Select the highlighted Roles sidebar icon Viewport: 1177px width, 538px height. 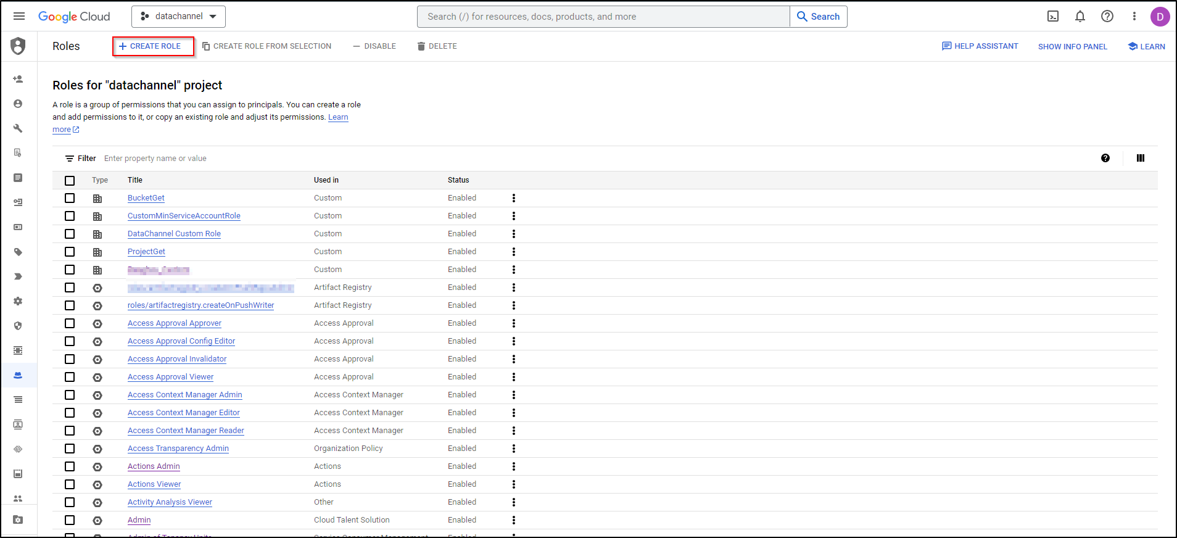click(18, 375)
